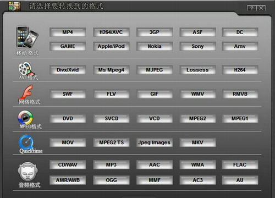Viewport: 275px width, 198px height.
Task: Pick AAC audio format
Action: click(x=155, y=164)
